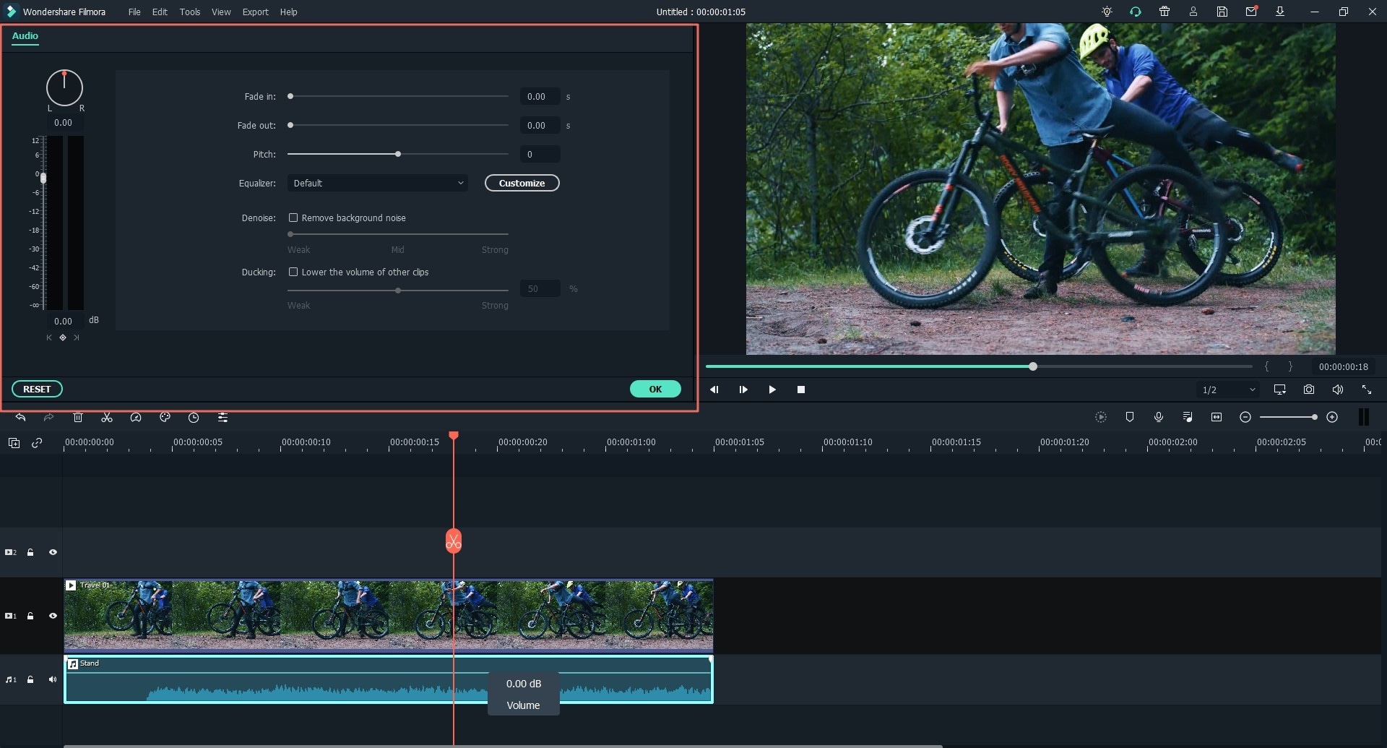Viewport: 1387px width, 748px height.
Task: Open the Export menu
Action: [x=255, y=12]
